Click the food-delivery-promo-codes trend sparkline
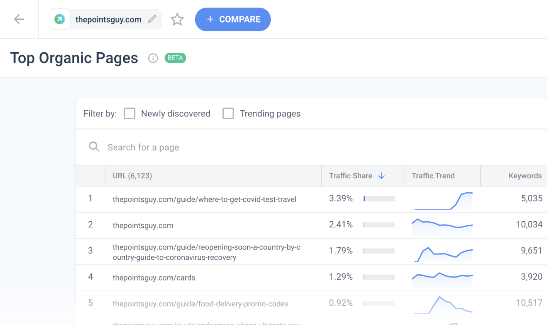The image size is (547, 325). pyautogui.click(x=442, y=304)
